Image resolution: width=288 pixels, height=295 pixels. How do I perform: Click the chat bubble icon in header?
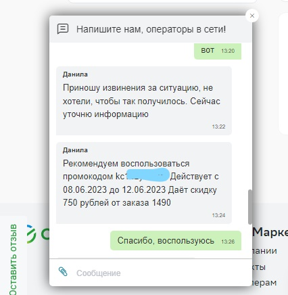(x=63, y=29)
